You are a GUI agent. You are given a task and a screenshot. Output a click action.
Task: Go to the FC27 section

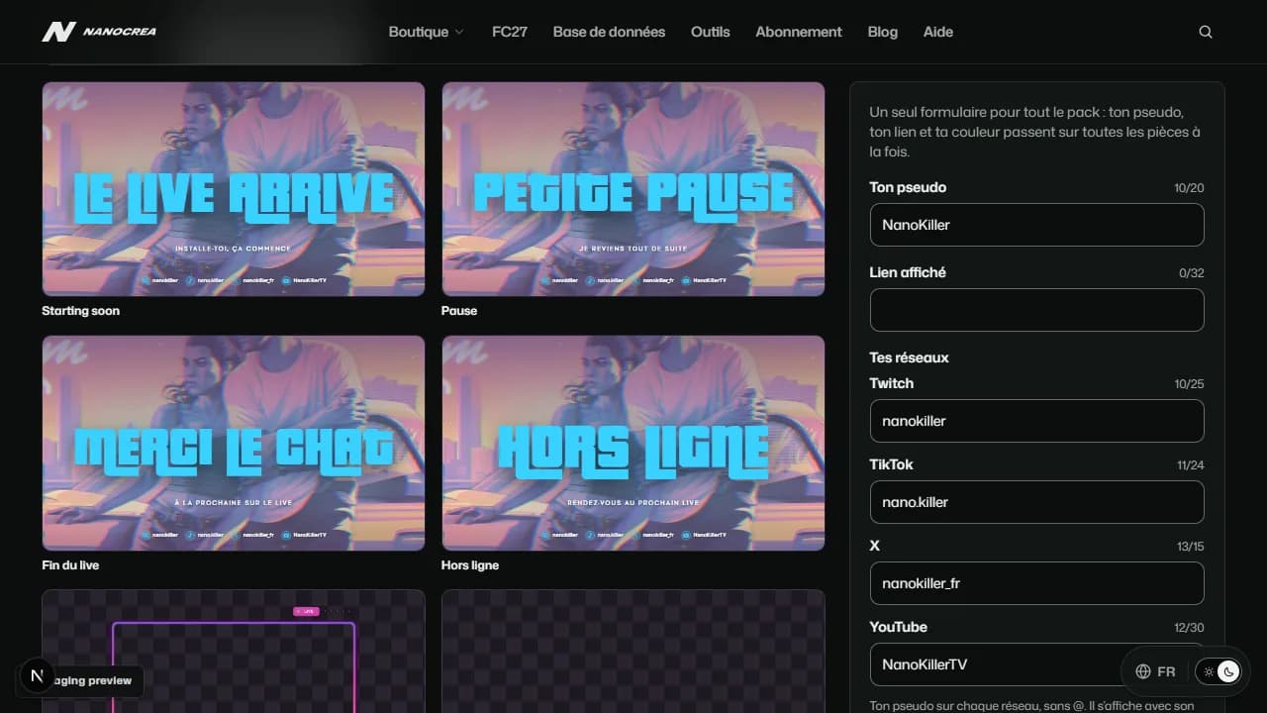510,32
